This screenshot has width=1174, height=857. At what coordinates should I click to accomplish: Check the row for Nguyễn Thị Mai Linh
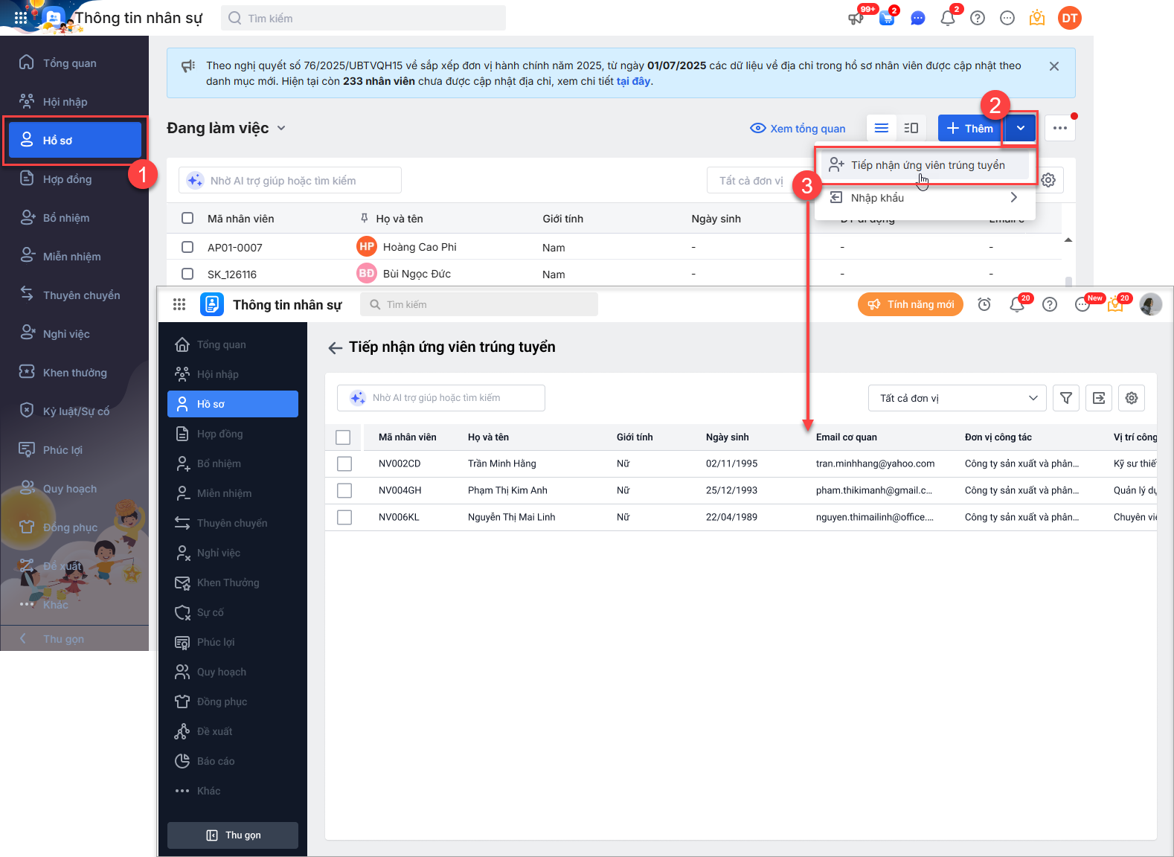(344, 517)
